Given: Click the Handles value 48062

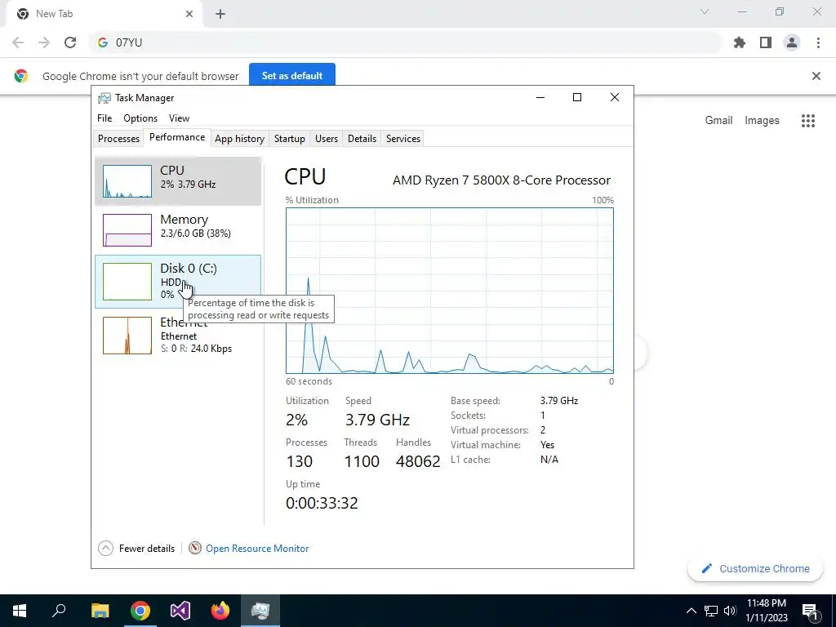Looking at the screenshot, I should (418, 461).
